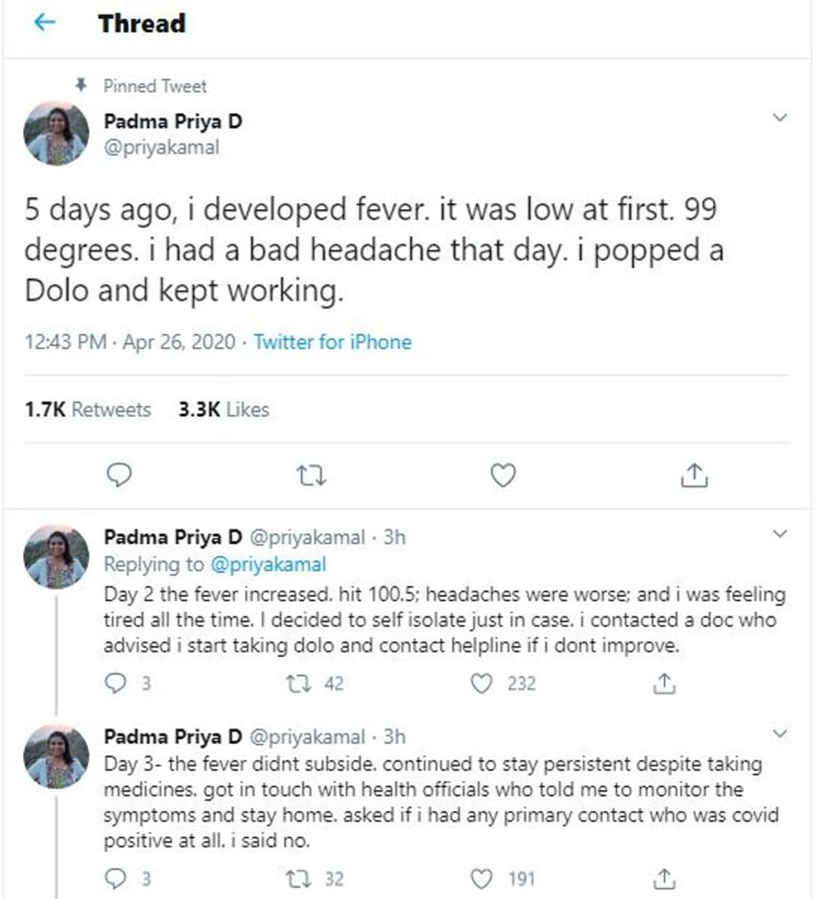
Task: Reply to the main pinned tweet
Action: pos(119,476)
